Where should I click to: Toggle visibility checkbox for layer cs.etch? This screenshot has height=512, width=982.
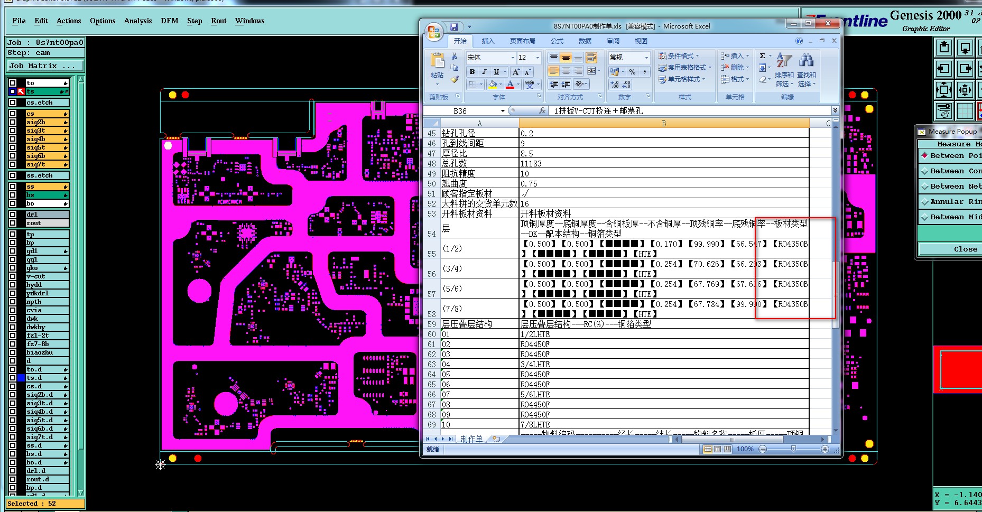[13, 103]
